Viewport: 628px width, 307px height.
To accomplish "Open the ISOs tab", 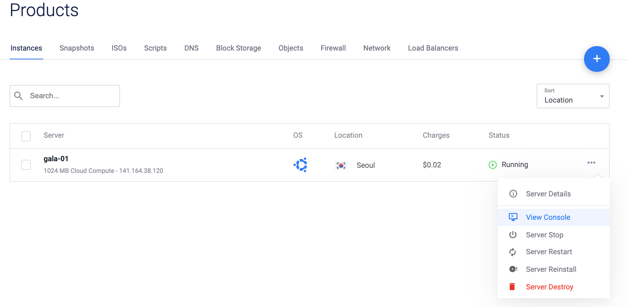I will pos(119,48).
